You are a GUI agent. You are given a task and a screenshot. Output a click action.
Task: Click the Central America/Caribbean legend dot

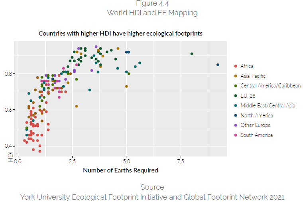(236, 86)
